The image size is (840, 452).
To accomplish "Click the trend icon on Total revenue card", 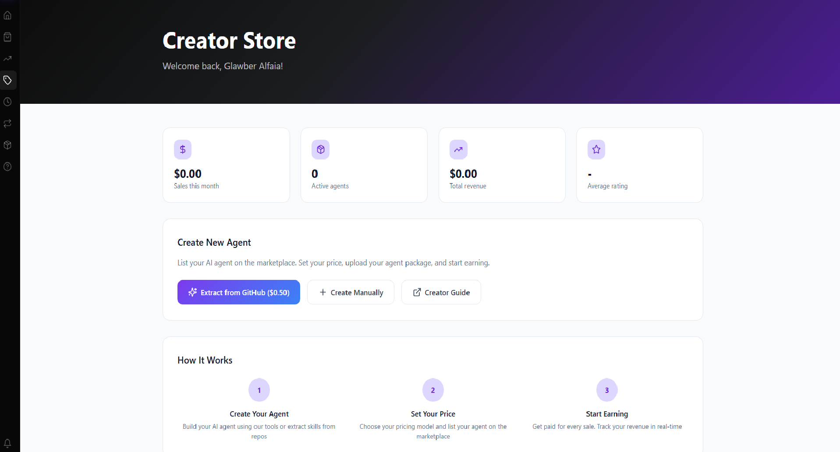I will pos(458,150).
